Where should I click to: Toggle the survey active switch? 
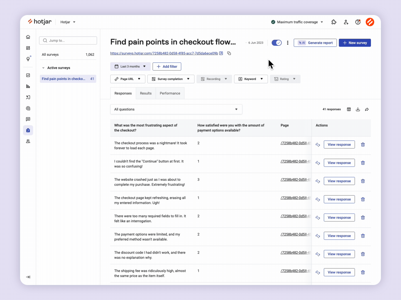click(x=277, y=43)
